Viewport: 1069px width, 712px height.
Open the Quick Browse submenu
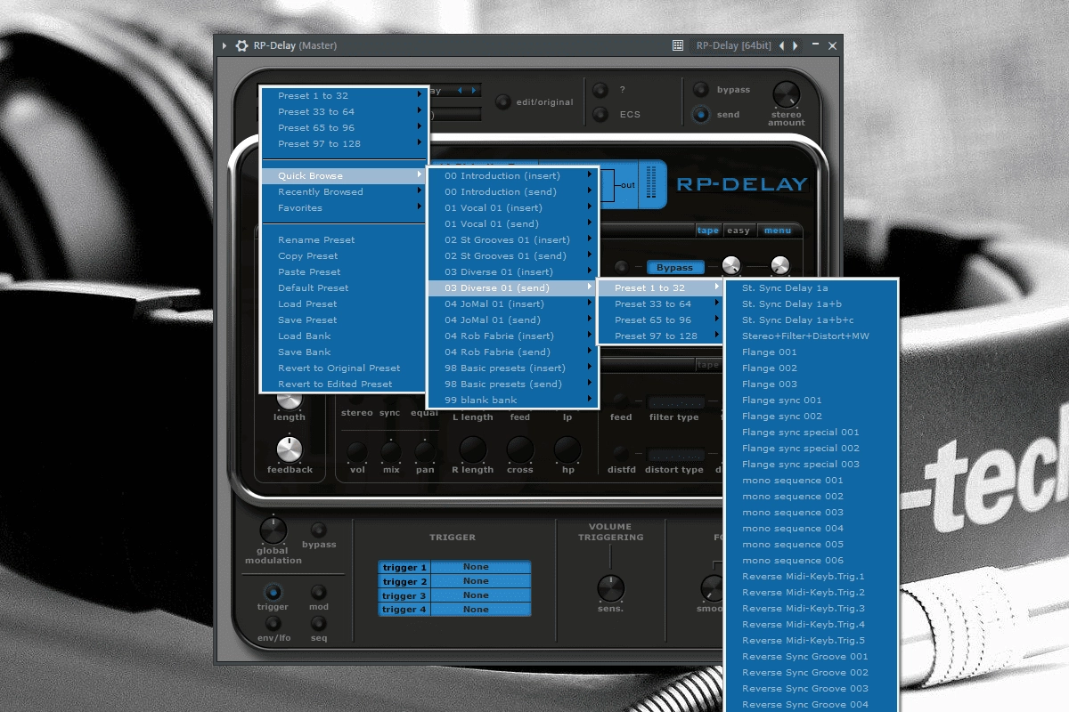[x=344, y=175]
